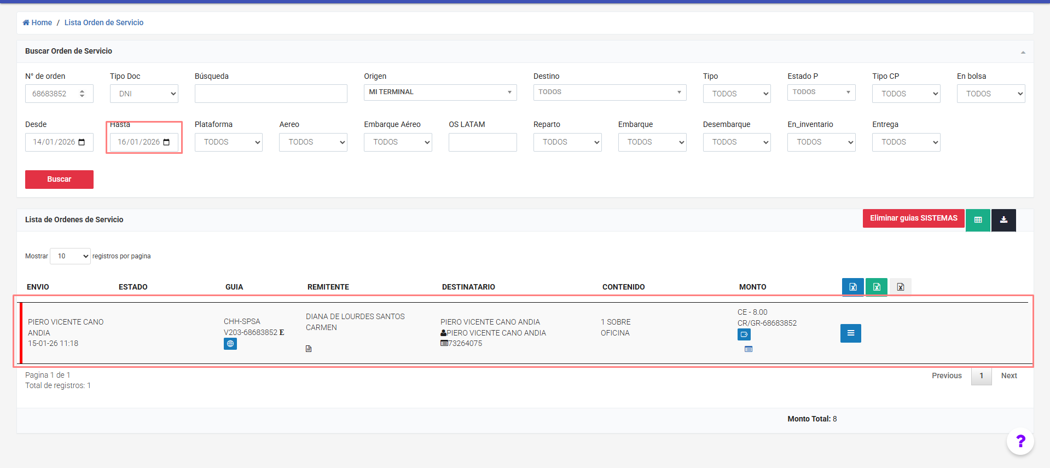Click the gray Excel export icon
Viewport: 1050px width, 468px height.
click(x=900, y=287)
